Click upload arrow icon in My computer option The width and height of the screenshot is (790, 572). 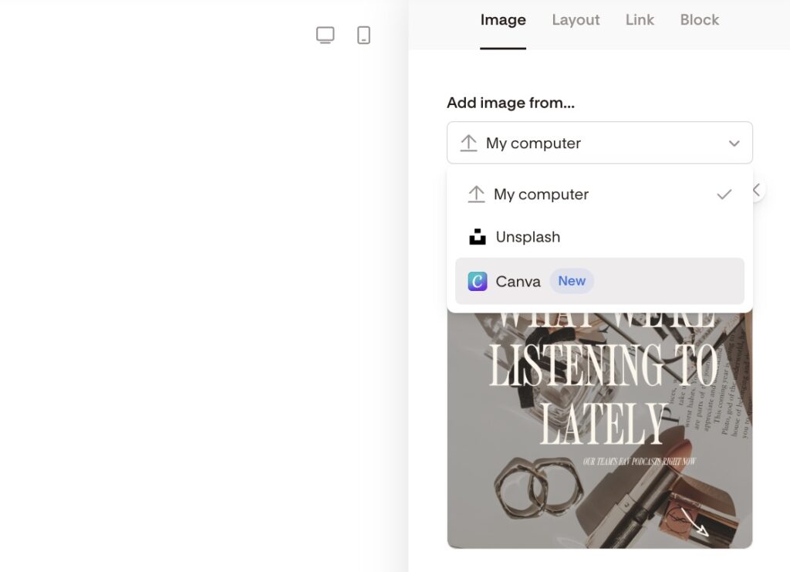[476, 195]
